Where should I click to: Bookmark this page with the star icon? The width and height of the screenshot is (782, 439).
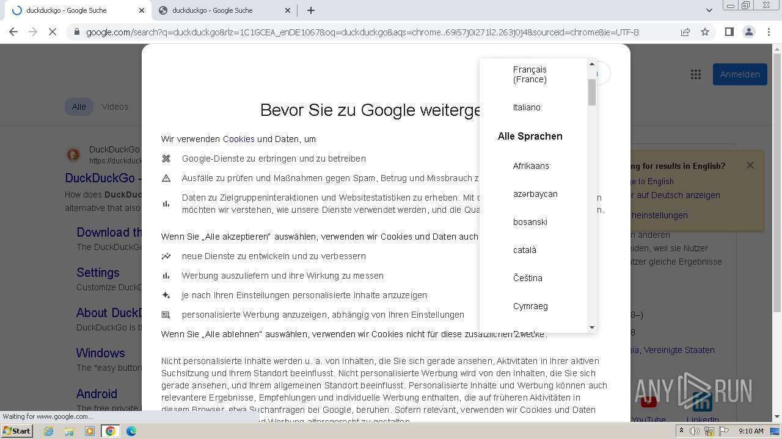pyautogui.click(x=705, y=32)
